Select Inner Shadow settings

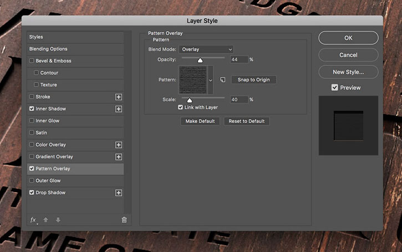[x=51, y=109]
